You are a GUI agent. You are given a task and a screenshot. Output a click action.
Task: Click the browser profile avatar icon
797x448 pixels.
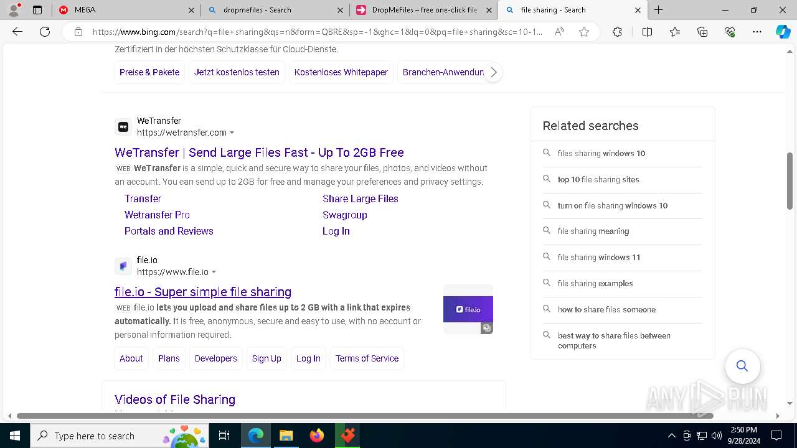(x=14, y=10)
